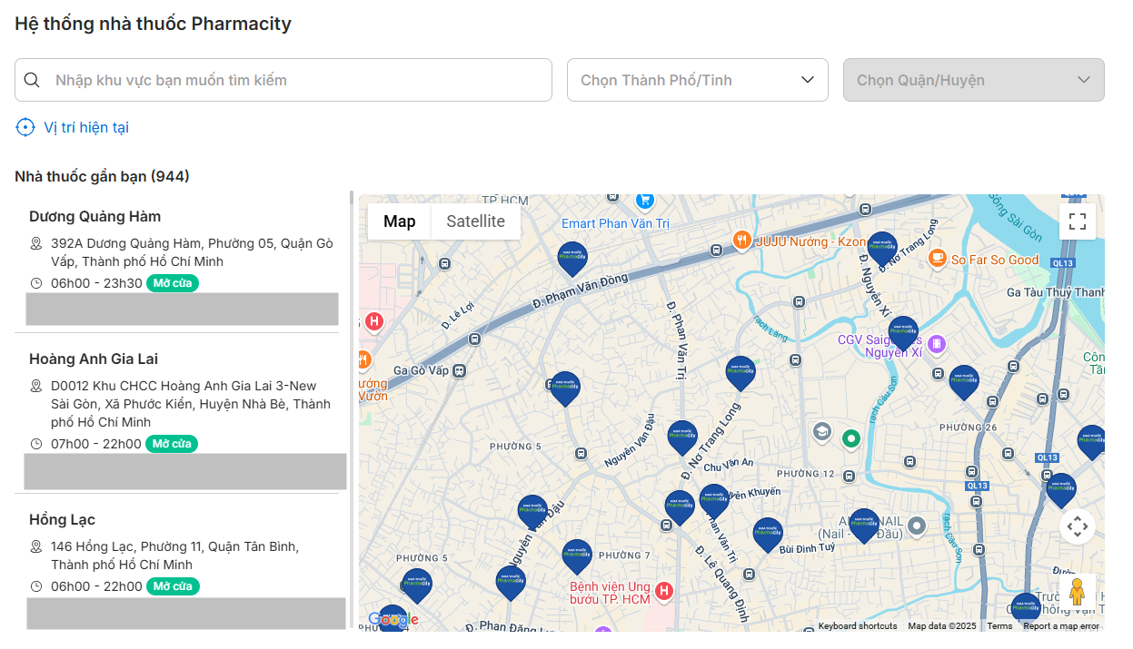Open the Keyboard shortcuts link
The width and height of the screenshot is (1133, 649).
point(857,626)
